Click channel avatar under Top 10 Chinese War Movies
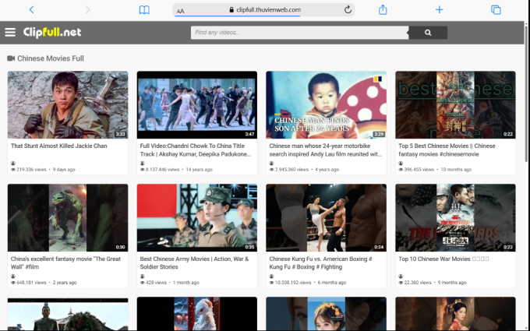This screenshot has width=530, height=331. (x=401, y=276)
